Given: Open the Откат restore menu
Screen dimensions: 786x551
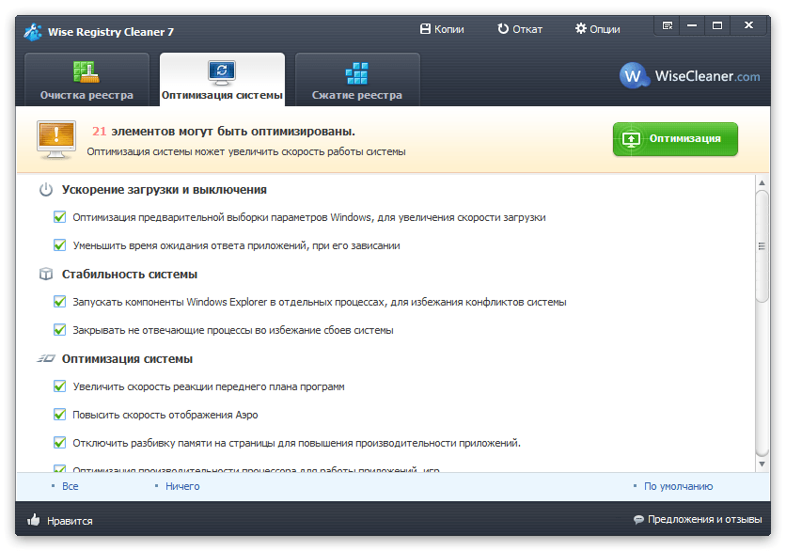Looking at the screenshot, I should [x=520, y=29].
